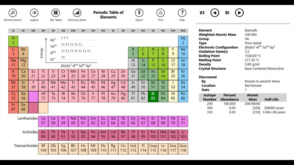The height and width of the screenshot is (165, 294).
Task: Select Copper (Cu 29) cell
Action: tap(113, 74)
